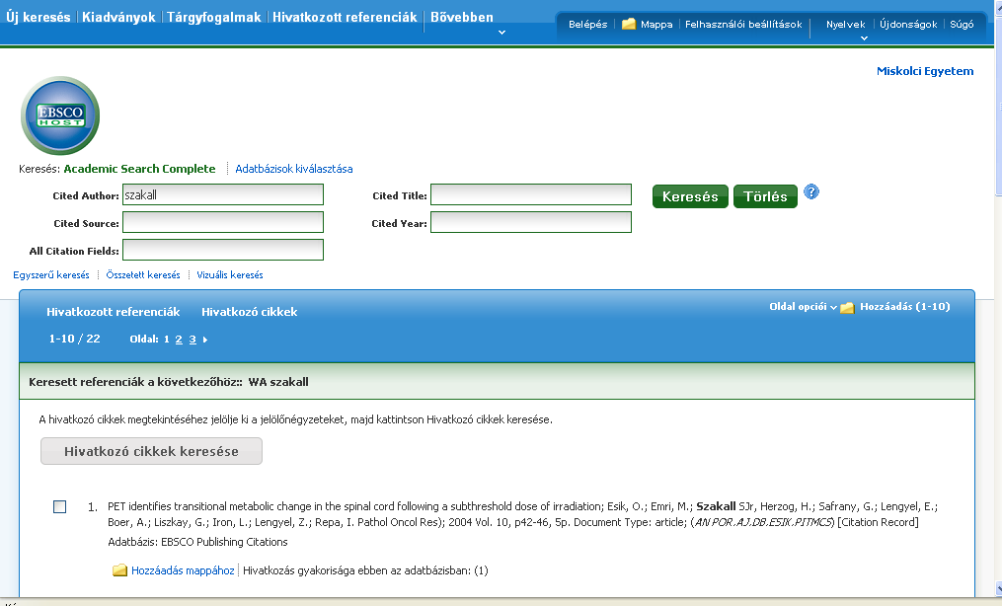Focus the Cited Year field

pos(531,222)
